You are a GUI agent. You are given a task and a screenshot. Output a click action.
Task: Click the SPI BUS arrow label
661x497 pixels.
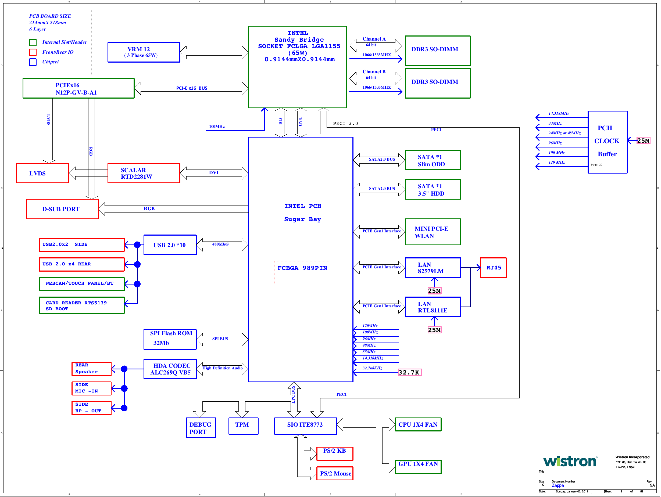tap(220, 339)
